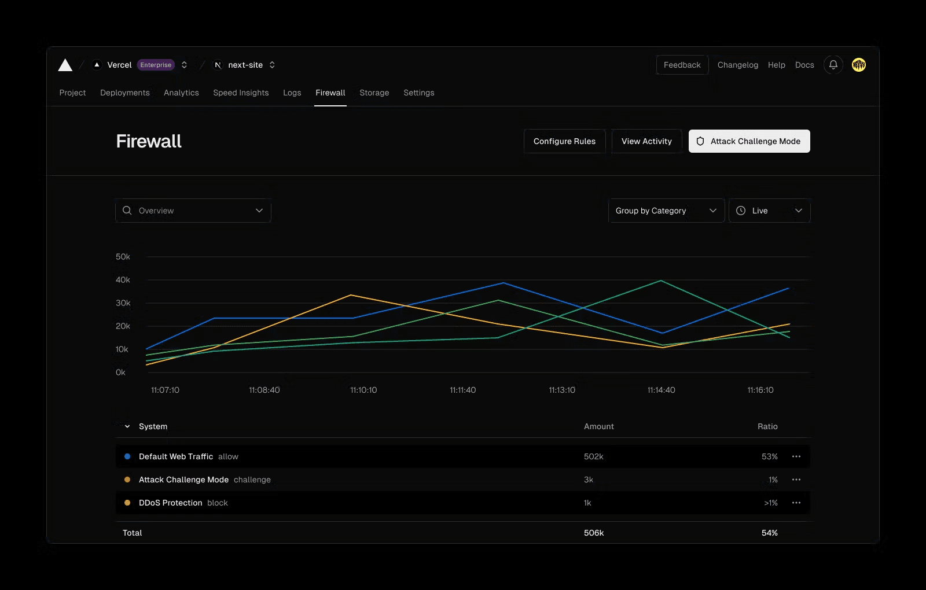Click the shield icon on Attack Challenge Mode
The width and height of the screenshot is (926, 590).
(701, 141)
